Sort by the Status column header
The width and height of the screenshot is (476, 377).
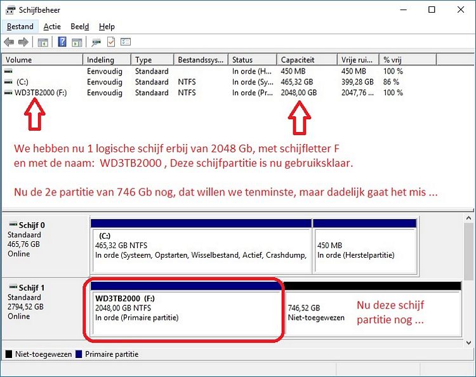click(x=253, y=60)
